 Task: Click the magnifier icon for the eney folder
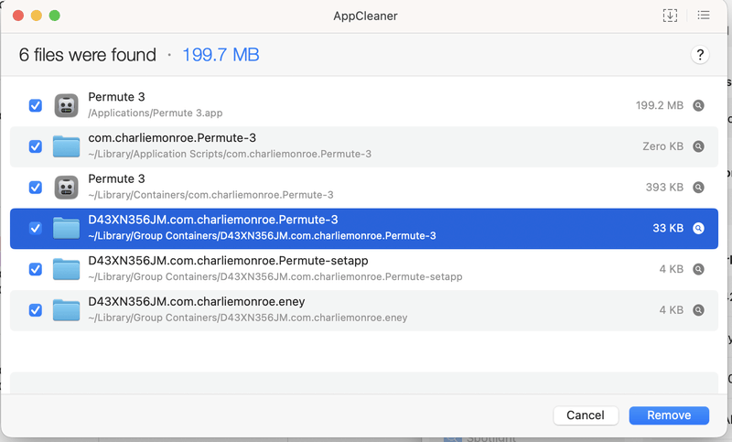698,310
